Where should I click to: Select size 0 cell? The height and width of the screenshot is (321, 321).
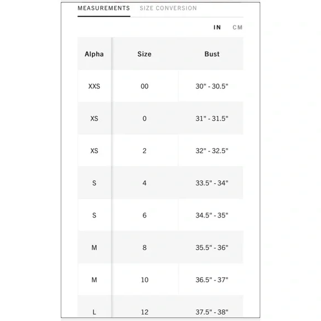tap(144, 118)
